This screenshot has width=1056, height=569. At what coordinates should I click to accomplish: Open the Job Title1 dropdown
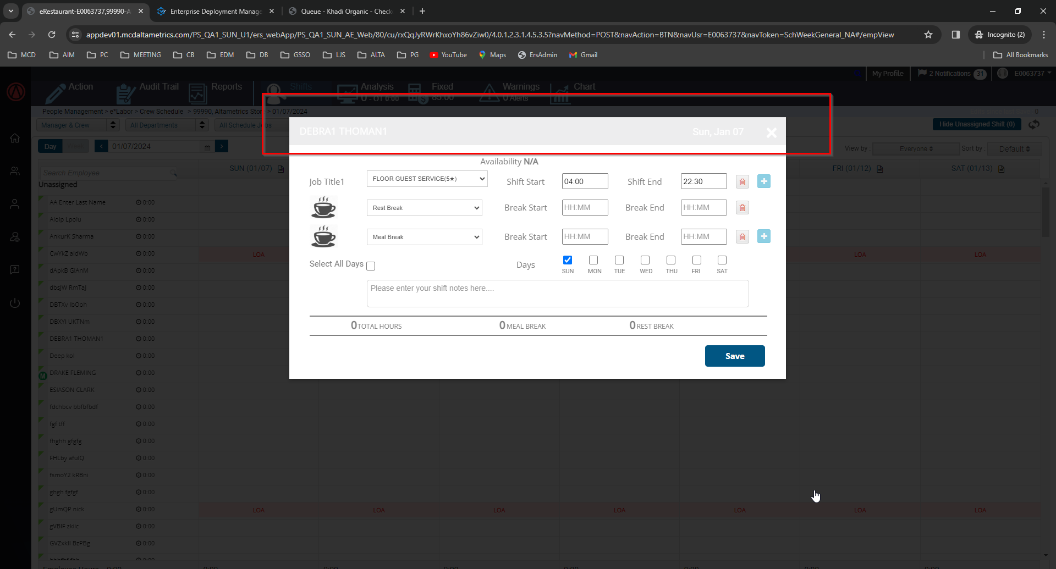(x=427, y=179)
